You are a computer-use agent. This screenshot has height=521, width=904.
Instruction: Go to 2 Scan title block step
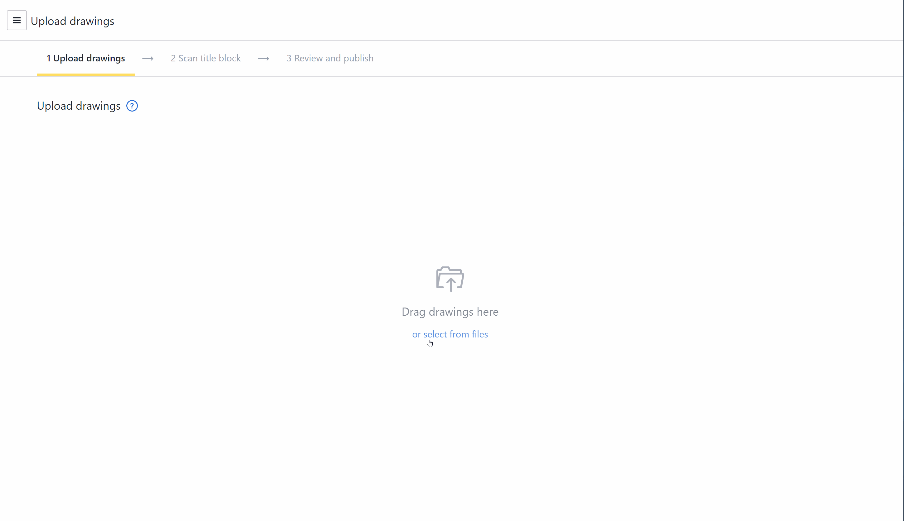[206, 58]
